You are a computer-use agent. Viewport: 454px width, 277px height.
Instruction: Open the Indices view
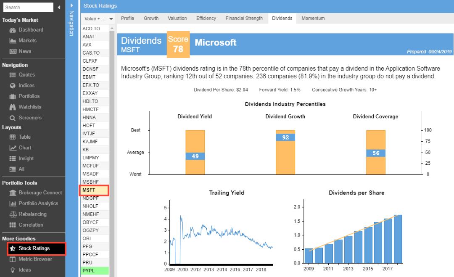(27, 85)
